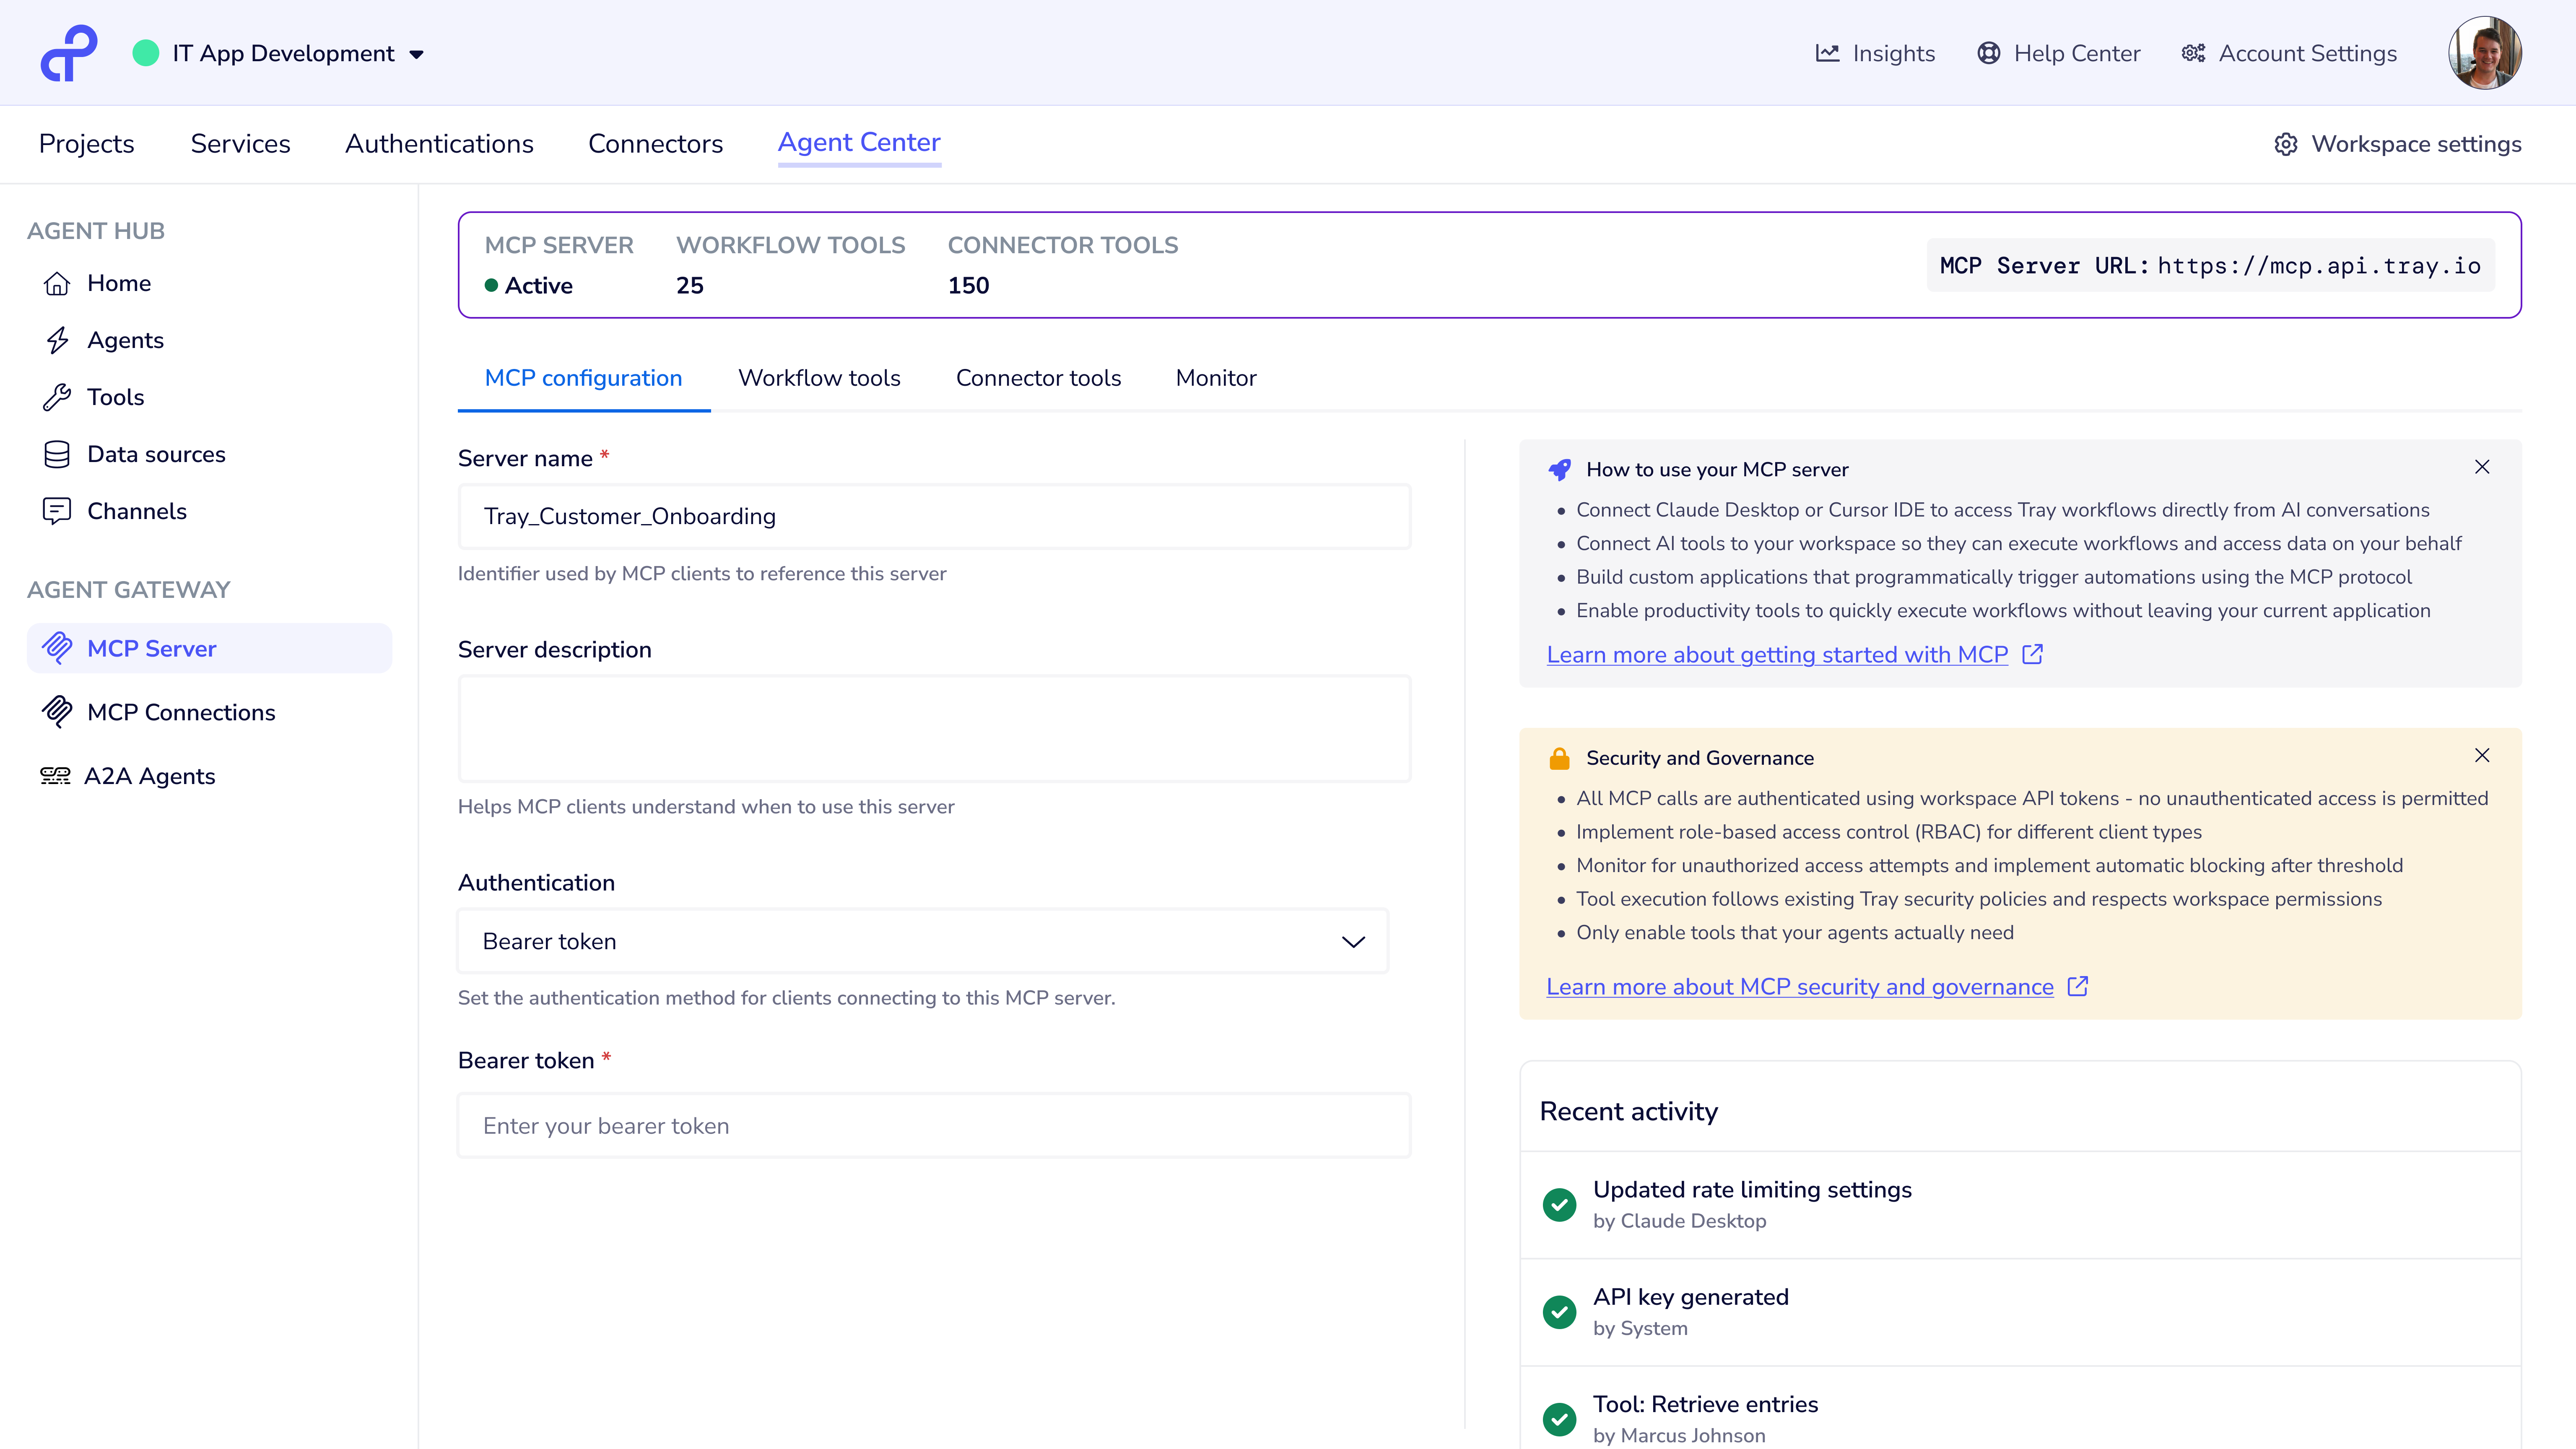Open the Authentication Bearer token dropdown

922,941
